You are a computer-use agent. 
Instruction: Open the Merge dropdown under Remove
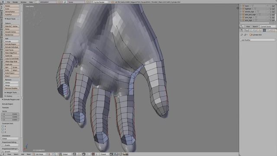[12, 85]
